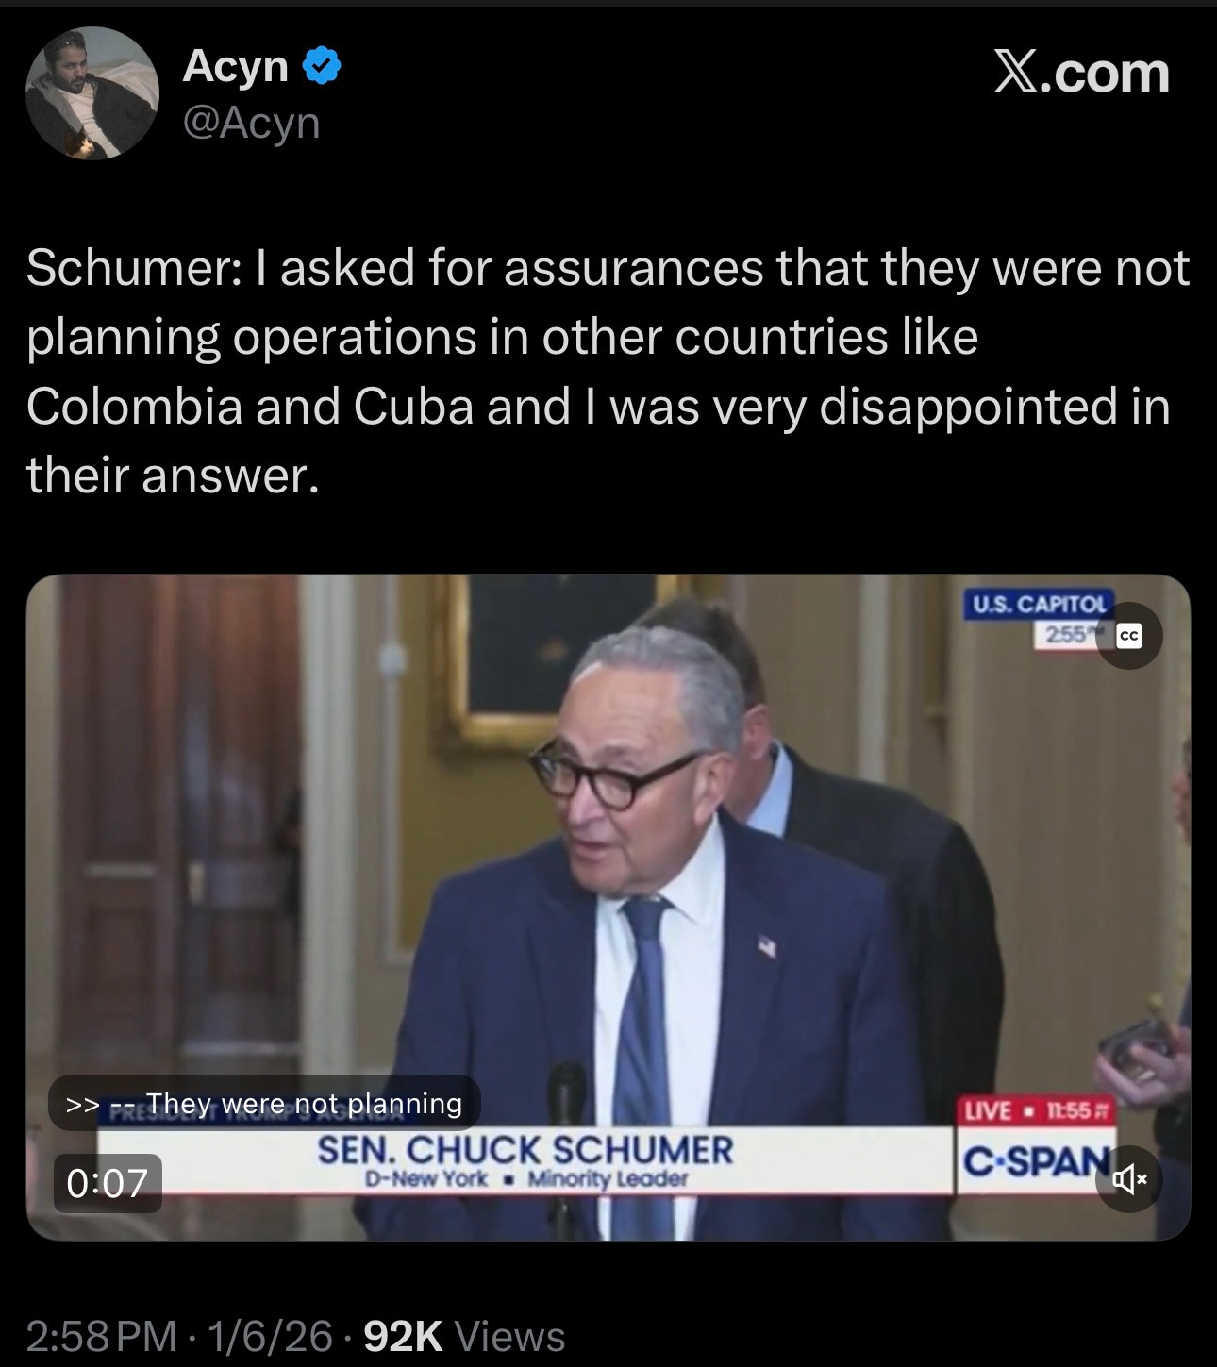The height and width of the screenshot is (1367, 1217).
Task: Select the tweet text about Colombia and Cuba
Action: click(608, 371)
